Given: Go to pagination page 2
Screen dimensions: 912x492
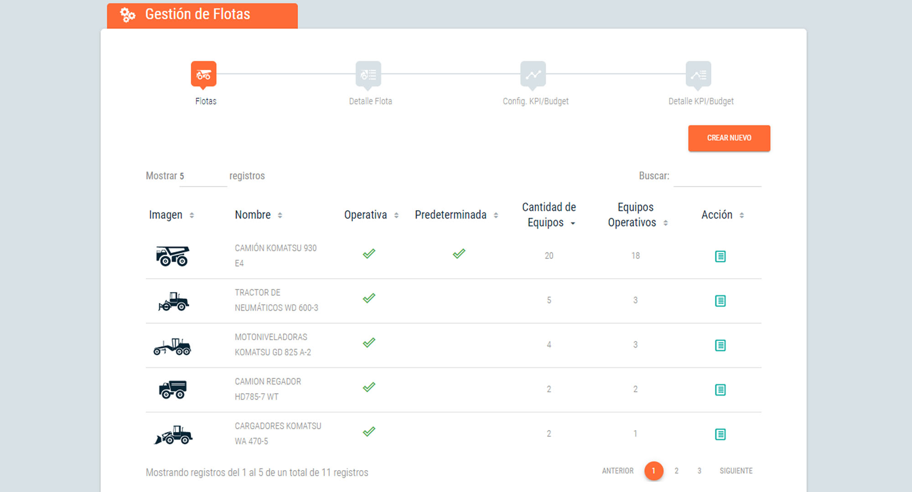Looking at the screenshot, I should pos(676,471).
